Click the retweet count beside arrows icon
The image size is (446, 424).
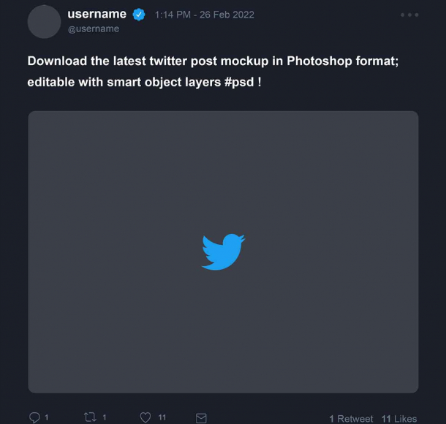[x=105, y=417]
